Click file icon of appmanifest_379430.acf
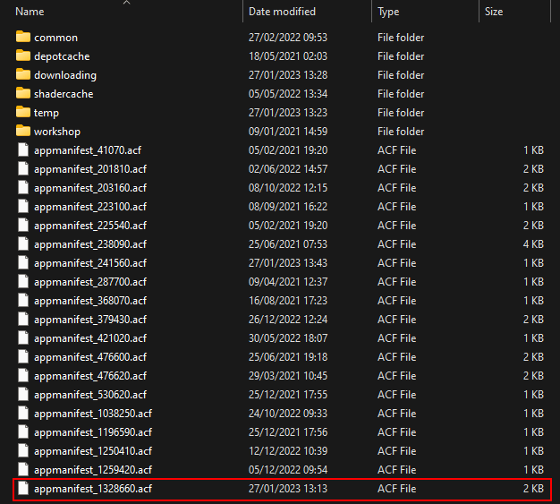The height and width of the screenshot is (504, 560). (23, 320)
